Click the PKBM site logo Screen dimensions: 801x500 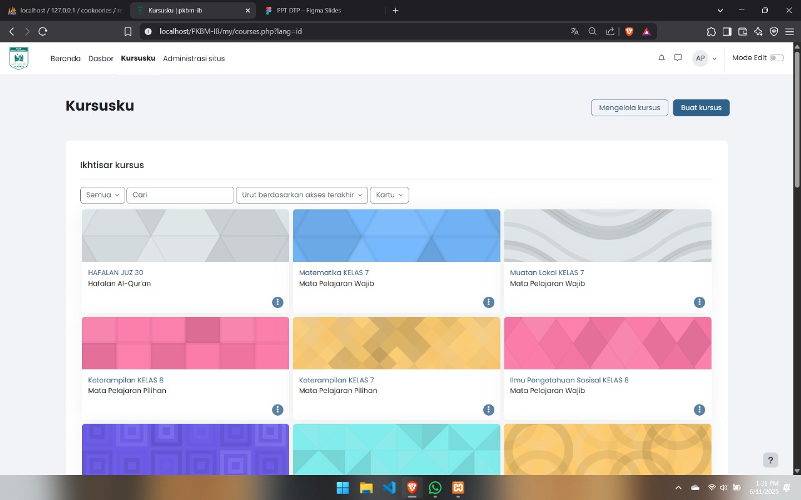[19, 57]
